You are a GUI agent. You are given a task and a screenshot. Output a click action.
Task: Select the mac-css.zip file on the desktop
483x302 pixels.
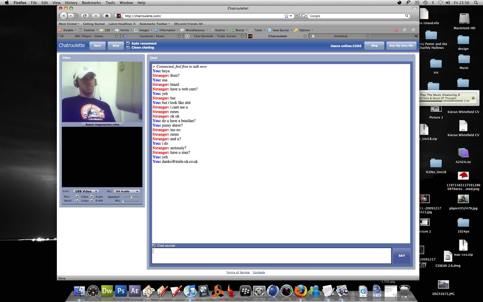click(463, 248)
